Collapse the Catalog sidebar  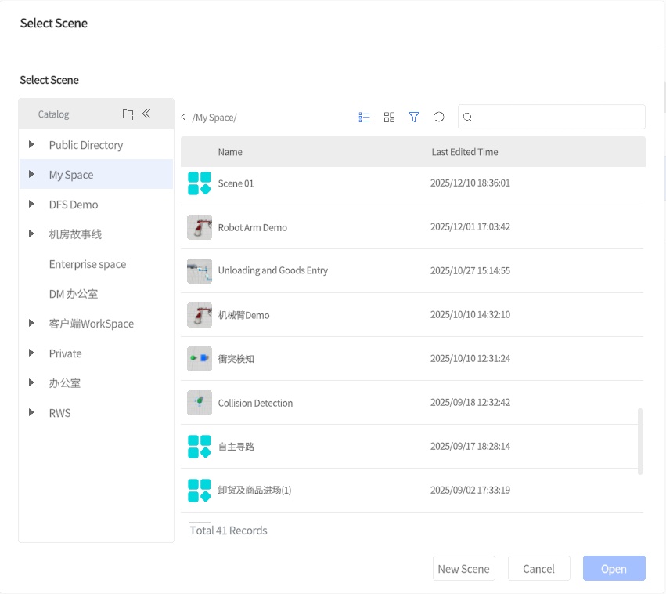(147, 114)
